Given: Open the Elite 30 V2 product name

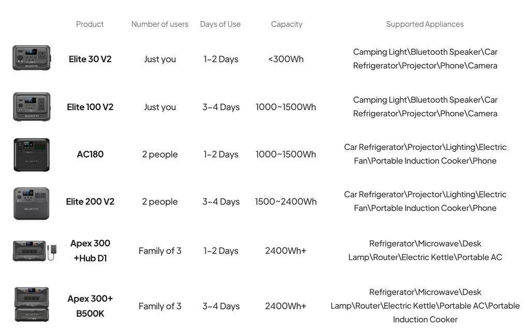Looking at the screenshot, I should 90,59.
